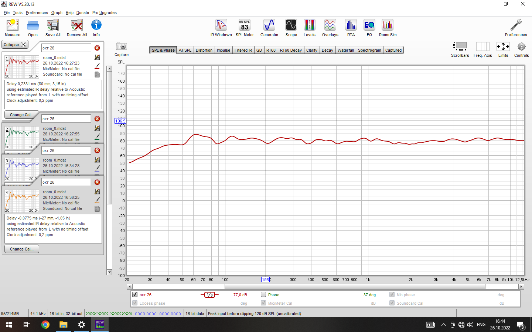
Task: Start a new measurement with Measure
Action: click(x=13, y=28)
